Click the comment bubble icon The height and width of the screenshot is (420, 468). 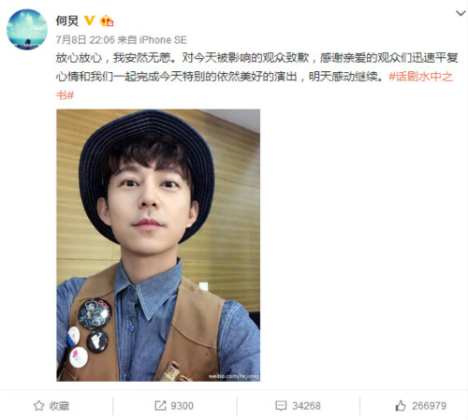[x=281, y=406]
